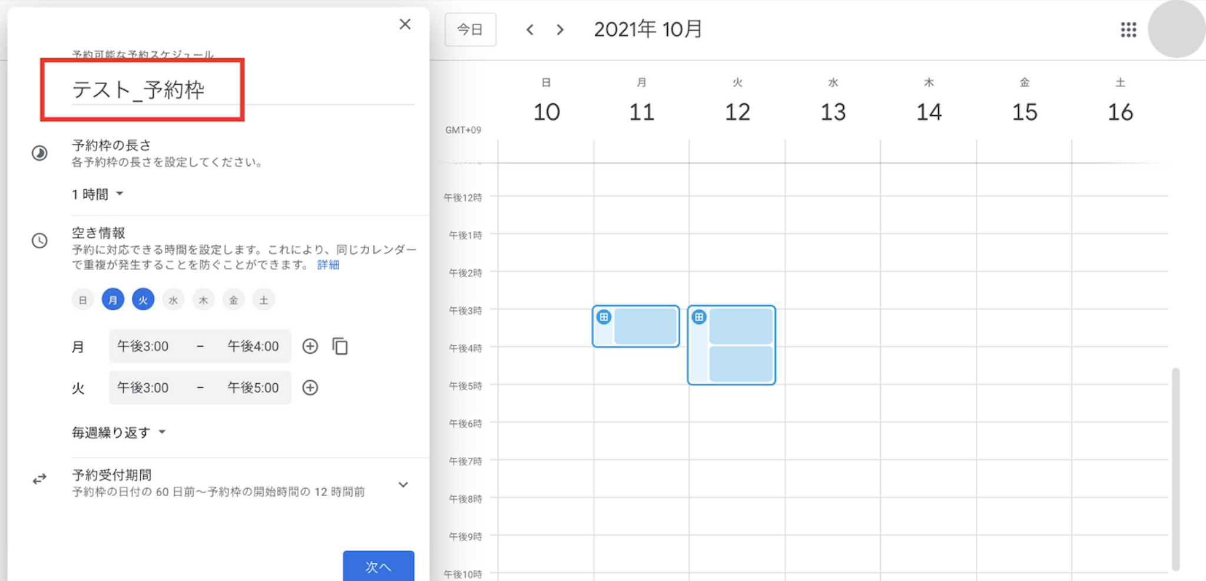Click the Google apps grid icon
The width and height of the screenshot is (1206, 581).
pyautogui.click(x=1128, y=29)
